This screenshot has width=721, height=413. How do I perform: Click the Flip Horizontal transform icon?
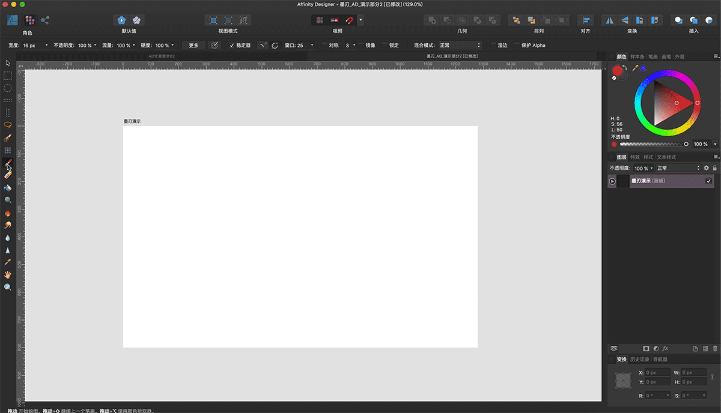coord(610,20)
